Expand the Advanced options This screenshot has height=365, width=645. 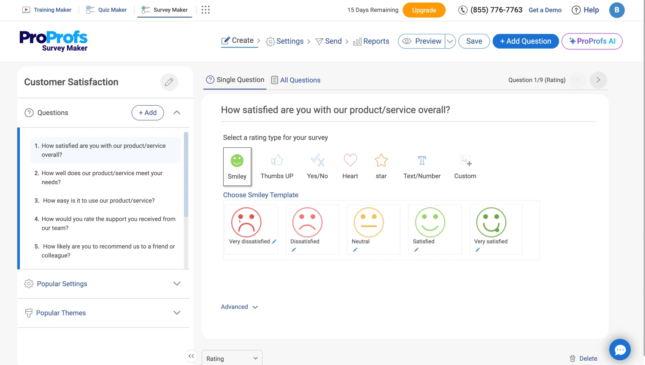239,307
